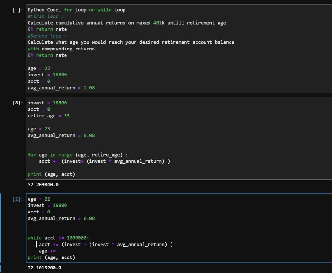This screenshot has height=273, width=332.
Task: Click 'avg_annual_return = 0.08' in cell [2]
Action: click(x=61, y=218)
